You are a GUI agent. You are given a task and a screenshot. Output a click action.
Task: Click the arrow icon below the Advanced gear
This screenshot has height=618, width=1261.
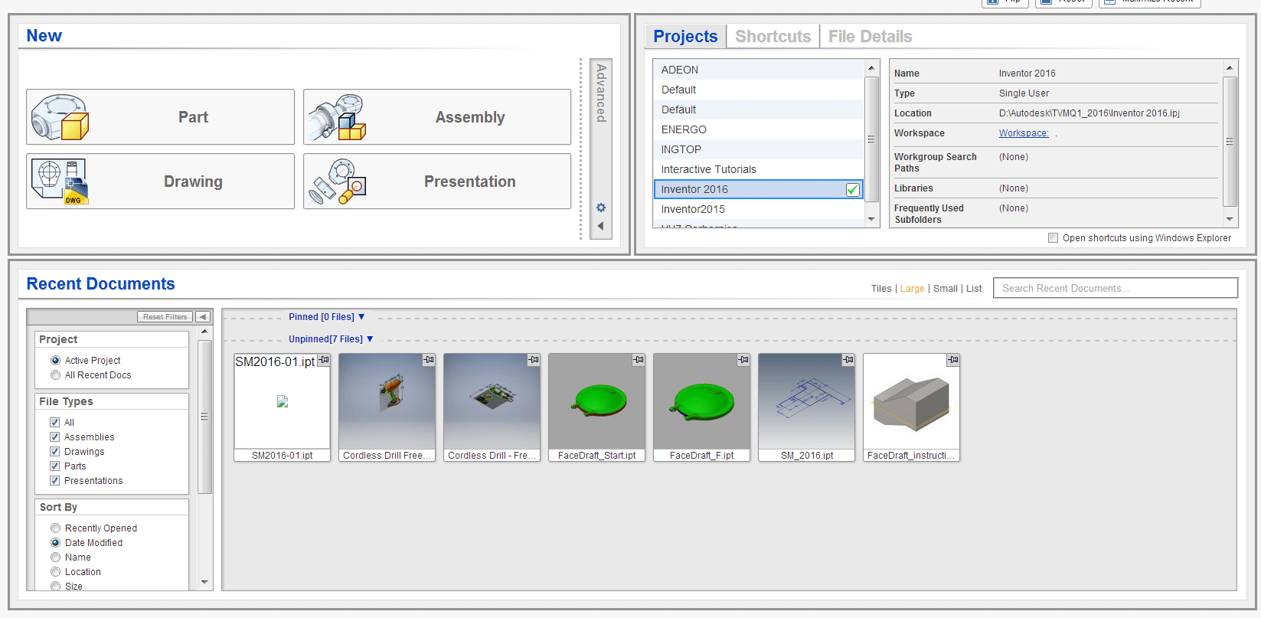click(x=601, y=226)
